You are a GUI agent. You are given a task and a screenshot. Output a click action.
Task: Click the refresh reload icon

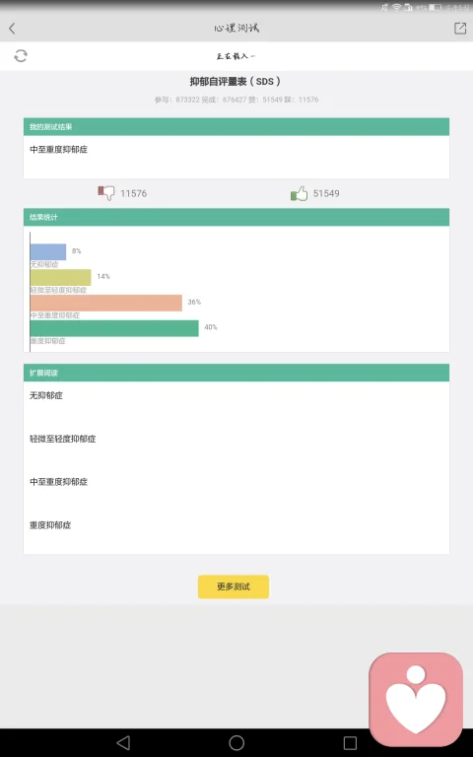(21, 56)
